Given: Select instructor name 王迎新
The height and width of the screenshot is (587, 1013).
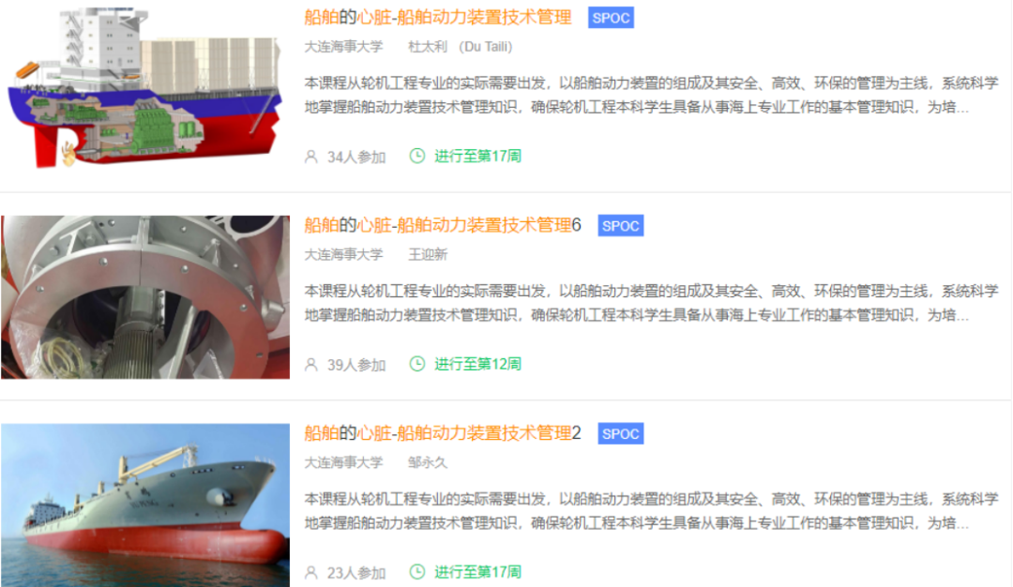Looking at the screenshot, I should click(427, 254).
